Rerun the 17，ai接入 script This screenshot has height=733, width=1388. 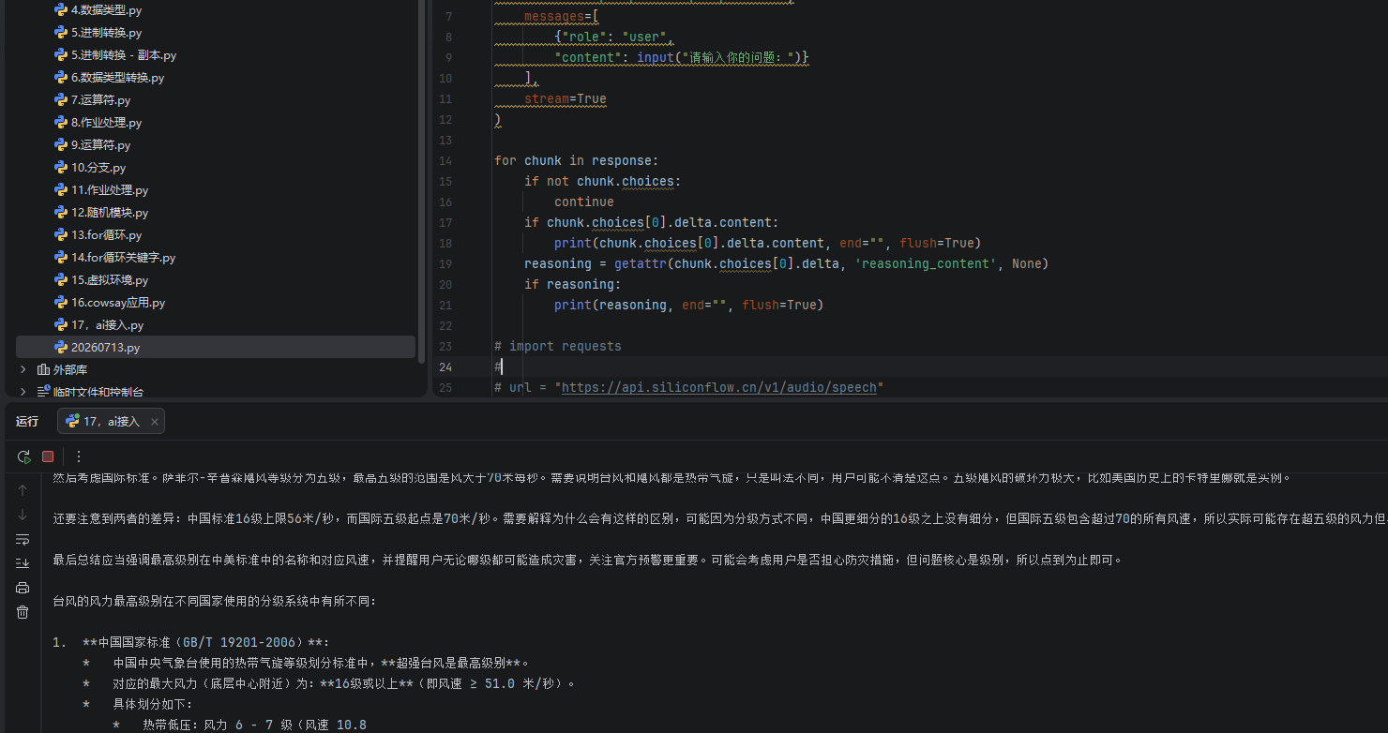click(x=23, y=456)
